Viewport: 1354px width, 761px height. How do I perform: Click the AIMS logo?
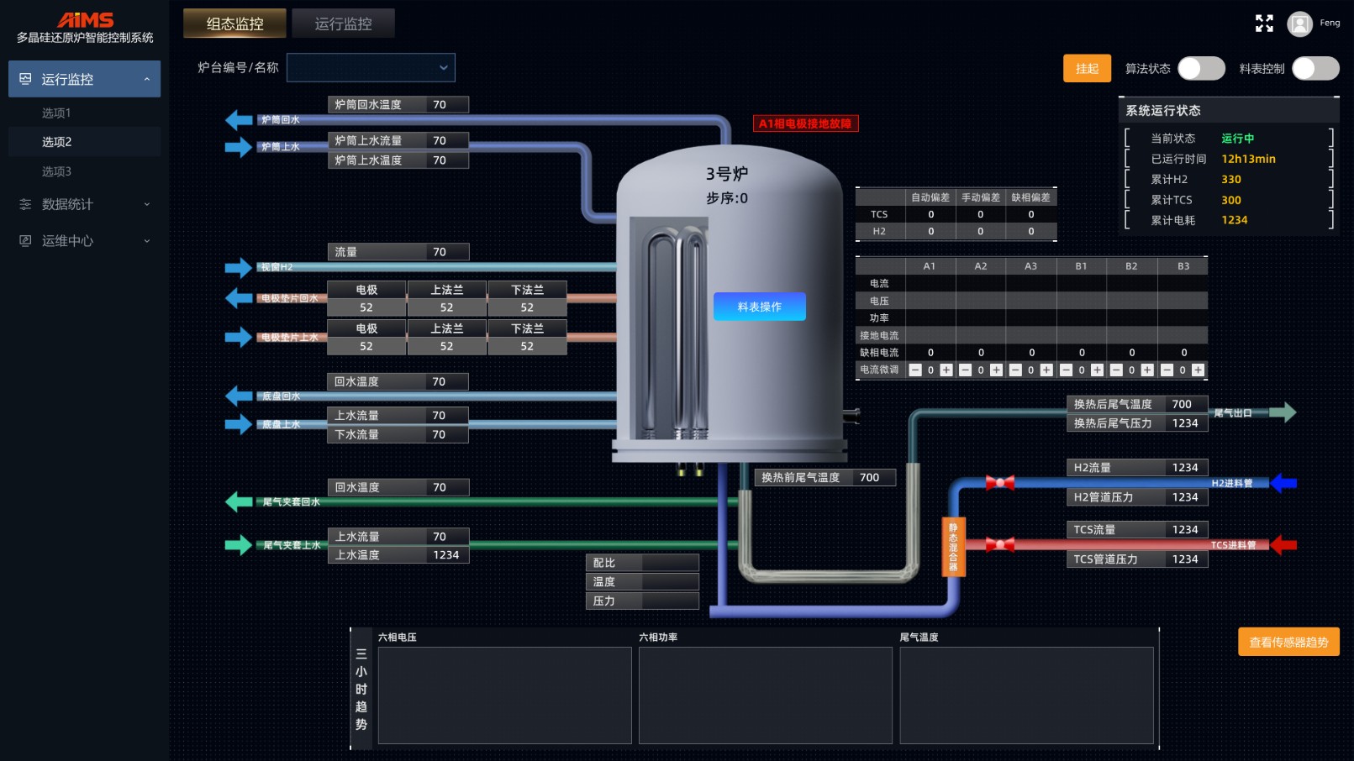coord(85,20)
